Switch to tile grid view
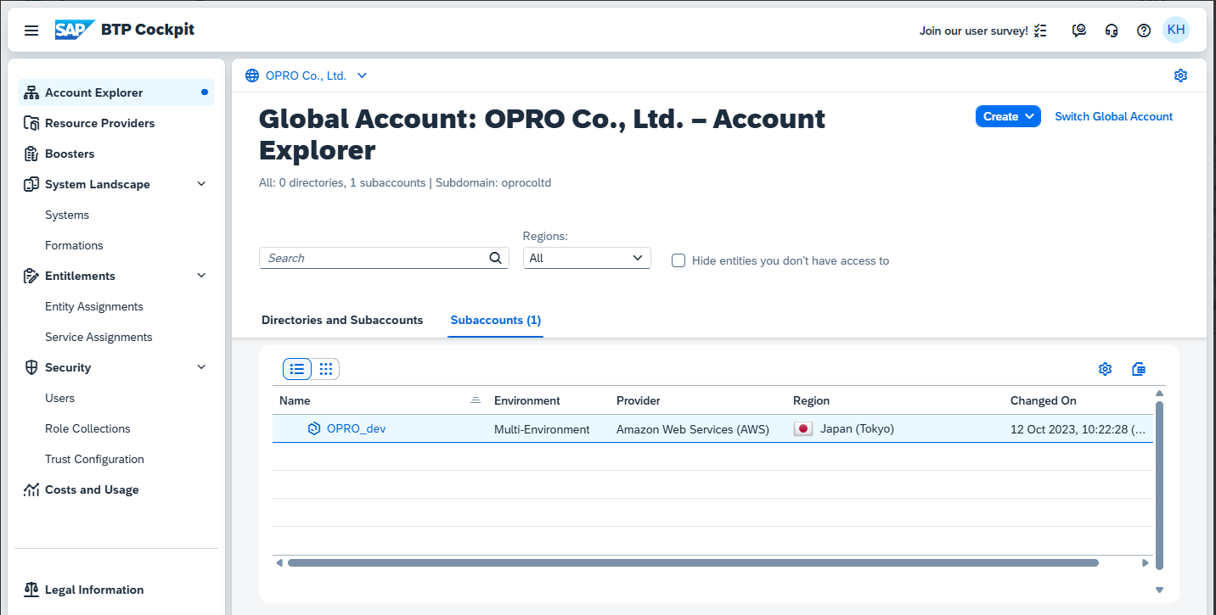 (326, 369)
